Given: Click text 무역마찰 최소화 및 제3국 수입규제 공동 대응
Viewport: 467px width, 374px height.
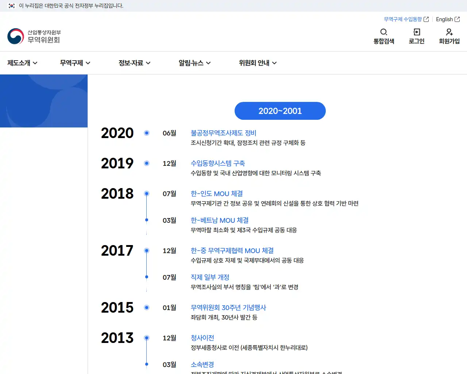Looking at the screenshot, I should click(244, 230).
